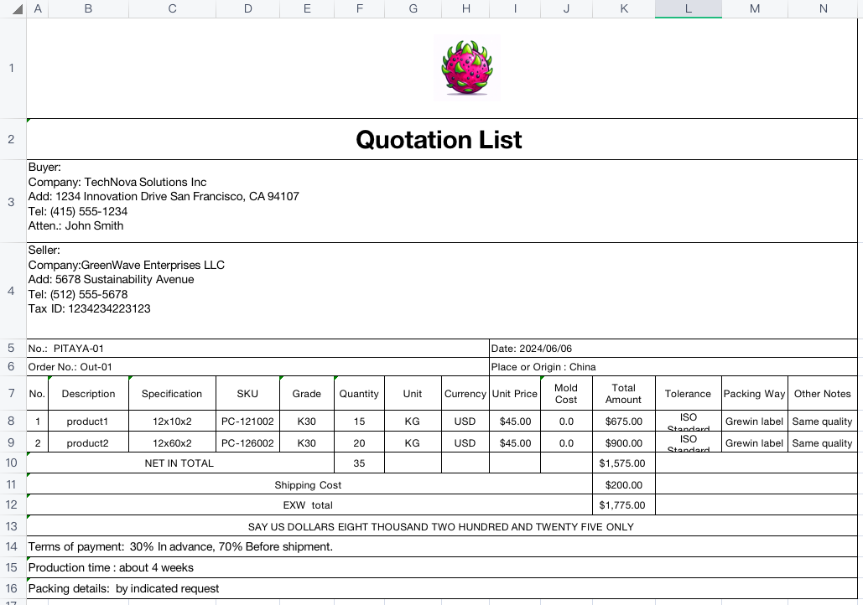Click the SKU header cell
863x605 pixels.
click(247, 393)
